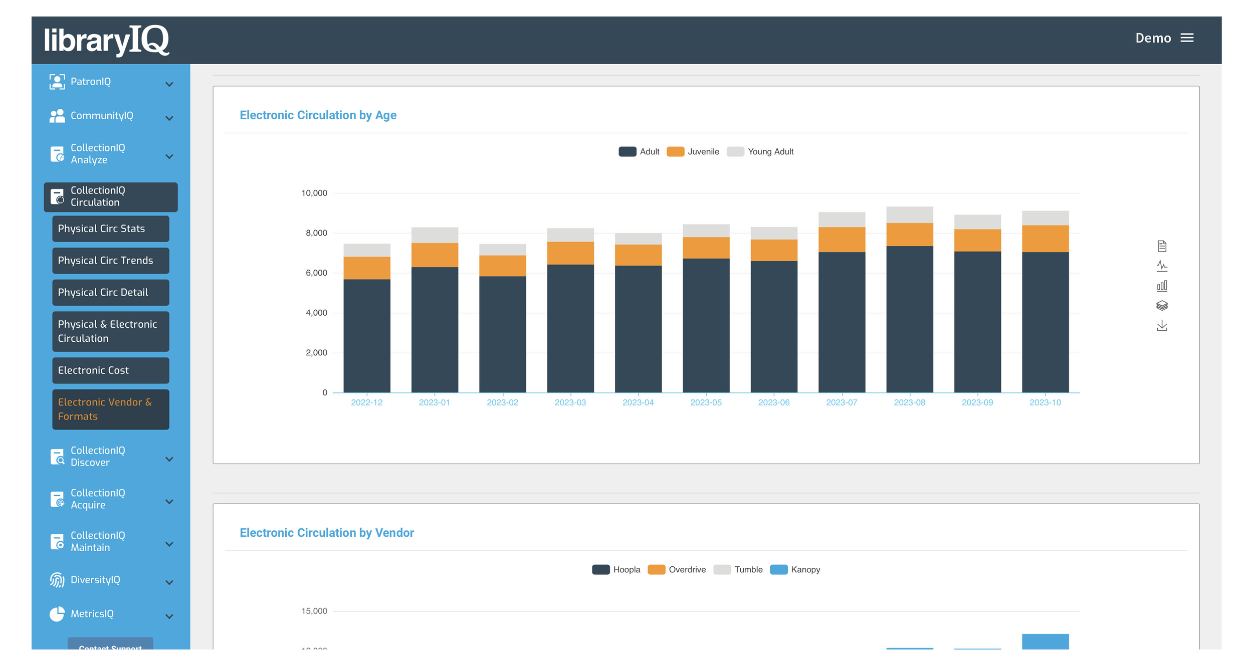Select the Electronic Cost menu item
Viewport: 1253px width, 666px height.
(110, 370)
